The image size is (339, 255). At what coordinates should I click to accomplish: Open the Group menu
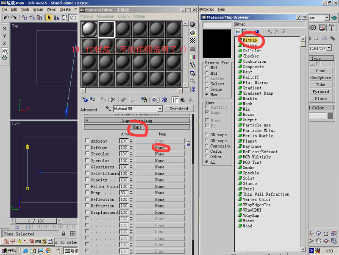point(38,9)
